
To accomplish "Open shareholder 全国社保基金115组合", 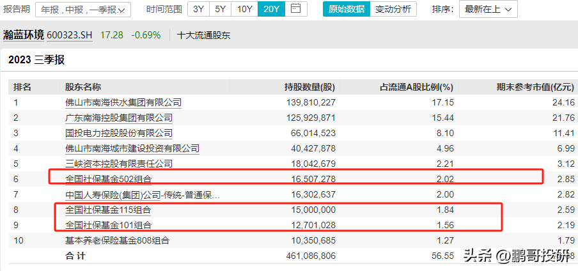I will pos(109,210).
